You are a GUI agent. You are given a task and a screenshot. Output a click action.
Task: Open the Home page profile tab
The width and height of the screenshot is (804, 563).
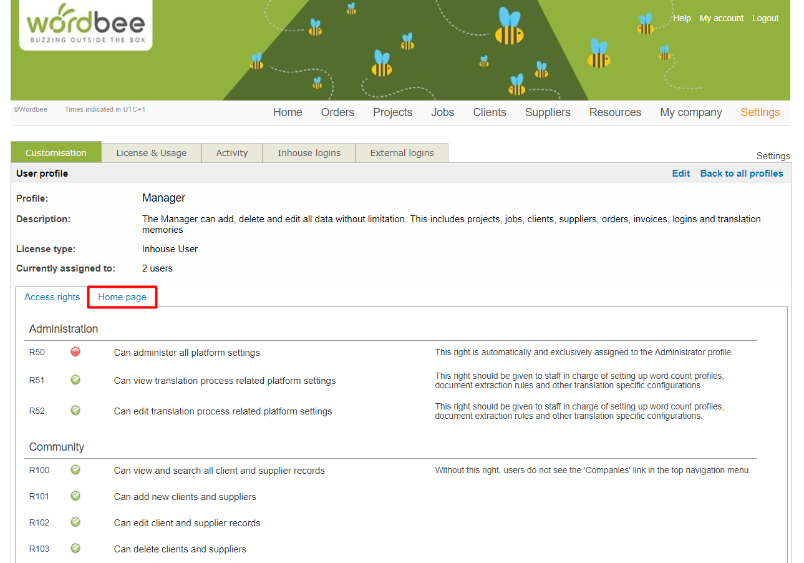[x=122, y=297]
